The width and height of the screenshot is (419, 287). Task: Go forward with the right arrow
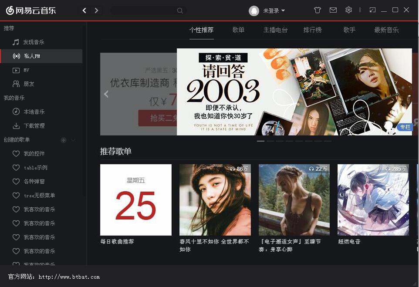point(96,10)
